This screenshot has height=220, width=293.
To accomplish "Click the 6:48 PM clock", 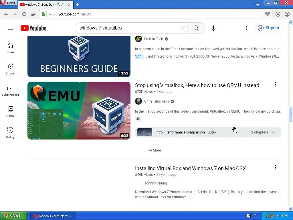I will (x=282, y=216).
